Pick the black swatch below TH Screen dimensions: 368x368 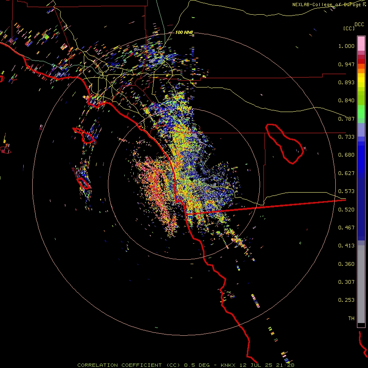tap(361, 325)
